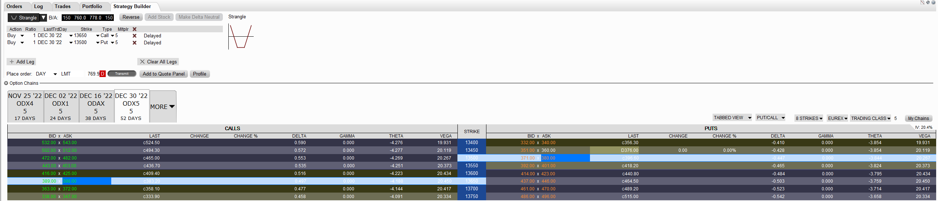Click the PUTS column group header
The height and width of the screenshot is (201, 938).
pyautogui.click(x=711, y=128)
